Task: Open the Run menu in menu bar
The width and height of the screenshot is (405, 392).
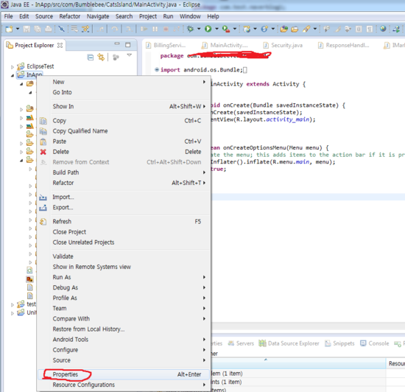Action: point(168,16)
